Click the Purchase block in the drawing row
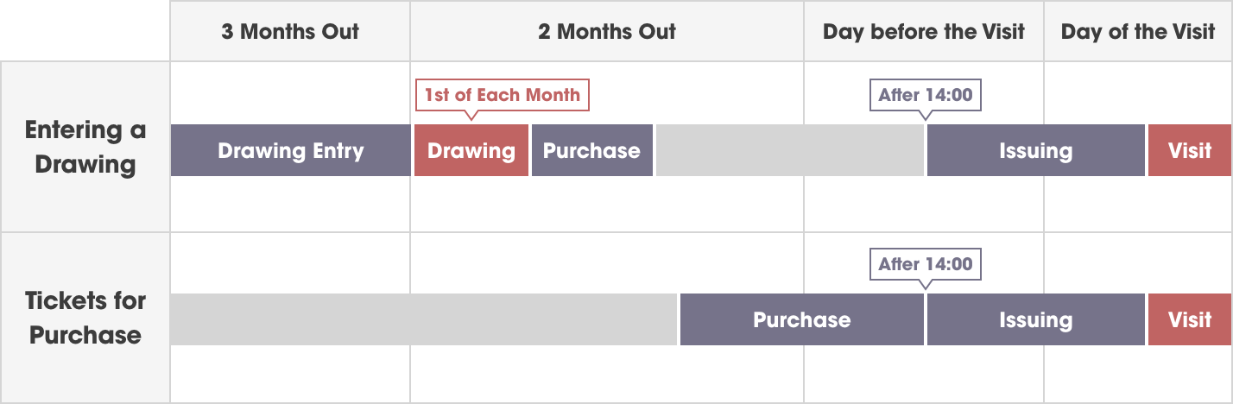 [x=591, y=151]
